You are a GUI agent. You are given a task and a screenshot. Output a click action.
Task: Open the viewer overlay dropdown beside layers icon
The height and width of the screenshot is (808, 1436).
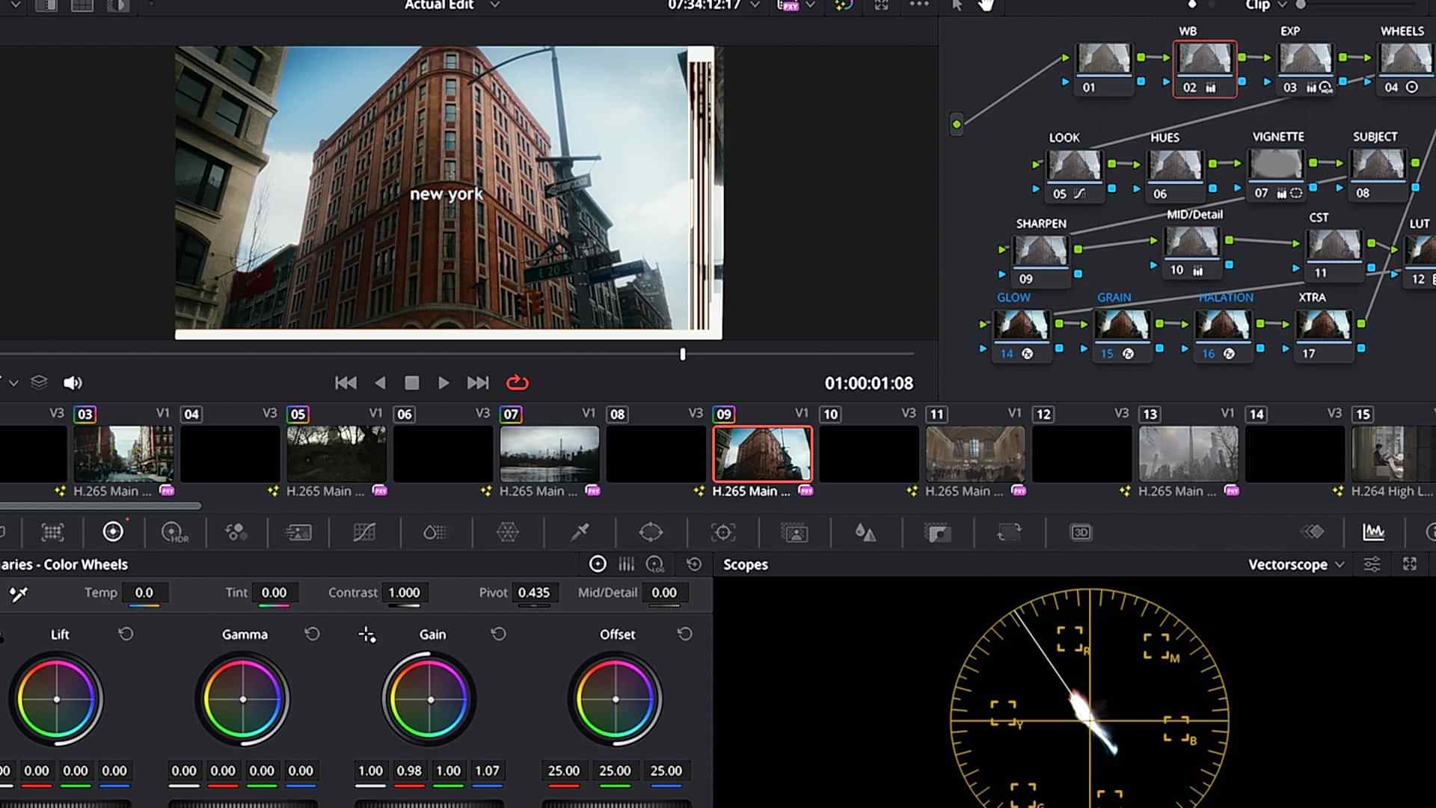13,383
